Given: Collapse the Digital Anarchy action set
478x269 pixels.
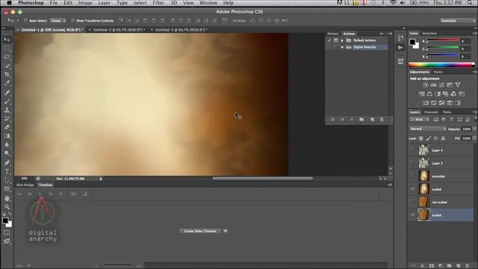Looking at the screenshot, I should tap(342, 47).
